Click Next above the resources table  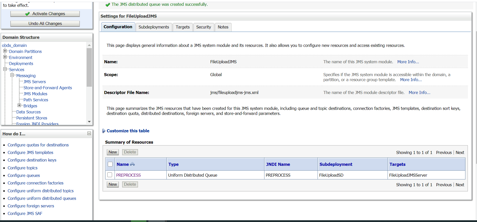[460, 152]
